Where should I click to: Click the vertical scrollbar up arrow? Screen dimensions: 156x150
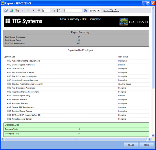point(153,8)
